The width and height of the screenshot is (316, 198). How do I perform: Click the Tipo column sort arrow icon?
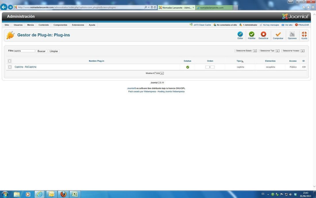tap(242, 61)
